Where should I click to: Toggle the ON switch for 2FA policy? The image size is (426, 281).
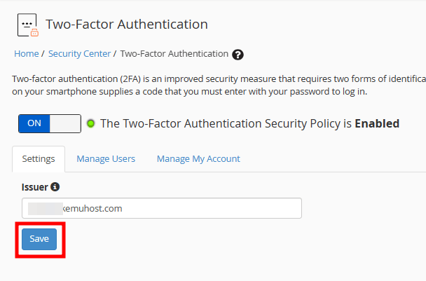pos(50,123)
